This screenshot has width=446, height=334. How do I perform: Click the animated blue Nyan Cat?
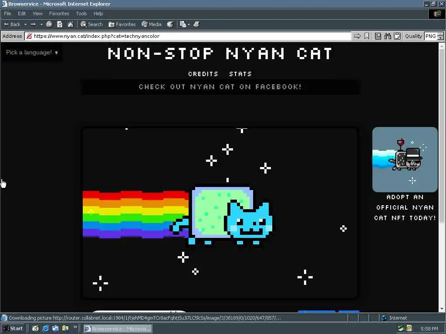coord(222,216)
